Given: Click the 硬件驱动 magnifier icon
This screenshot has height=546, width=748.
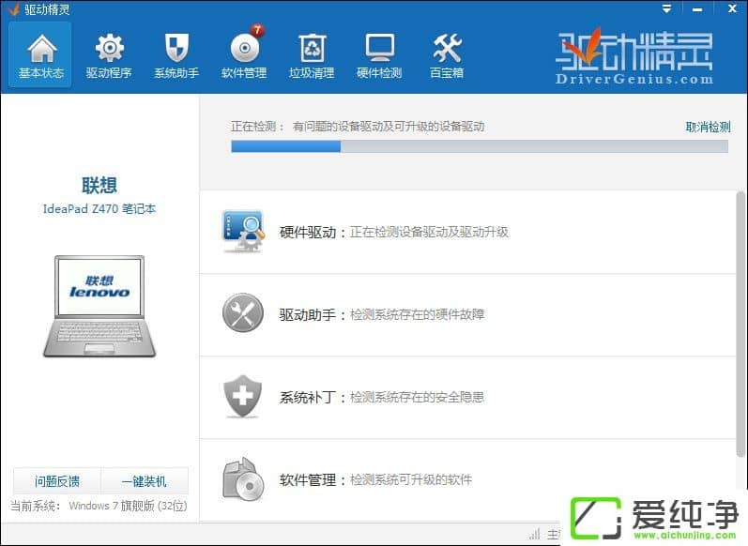Looking at the screenshot, I should pyautogui.click(x=242, y=232).
